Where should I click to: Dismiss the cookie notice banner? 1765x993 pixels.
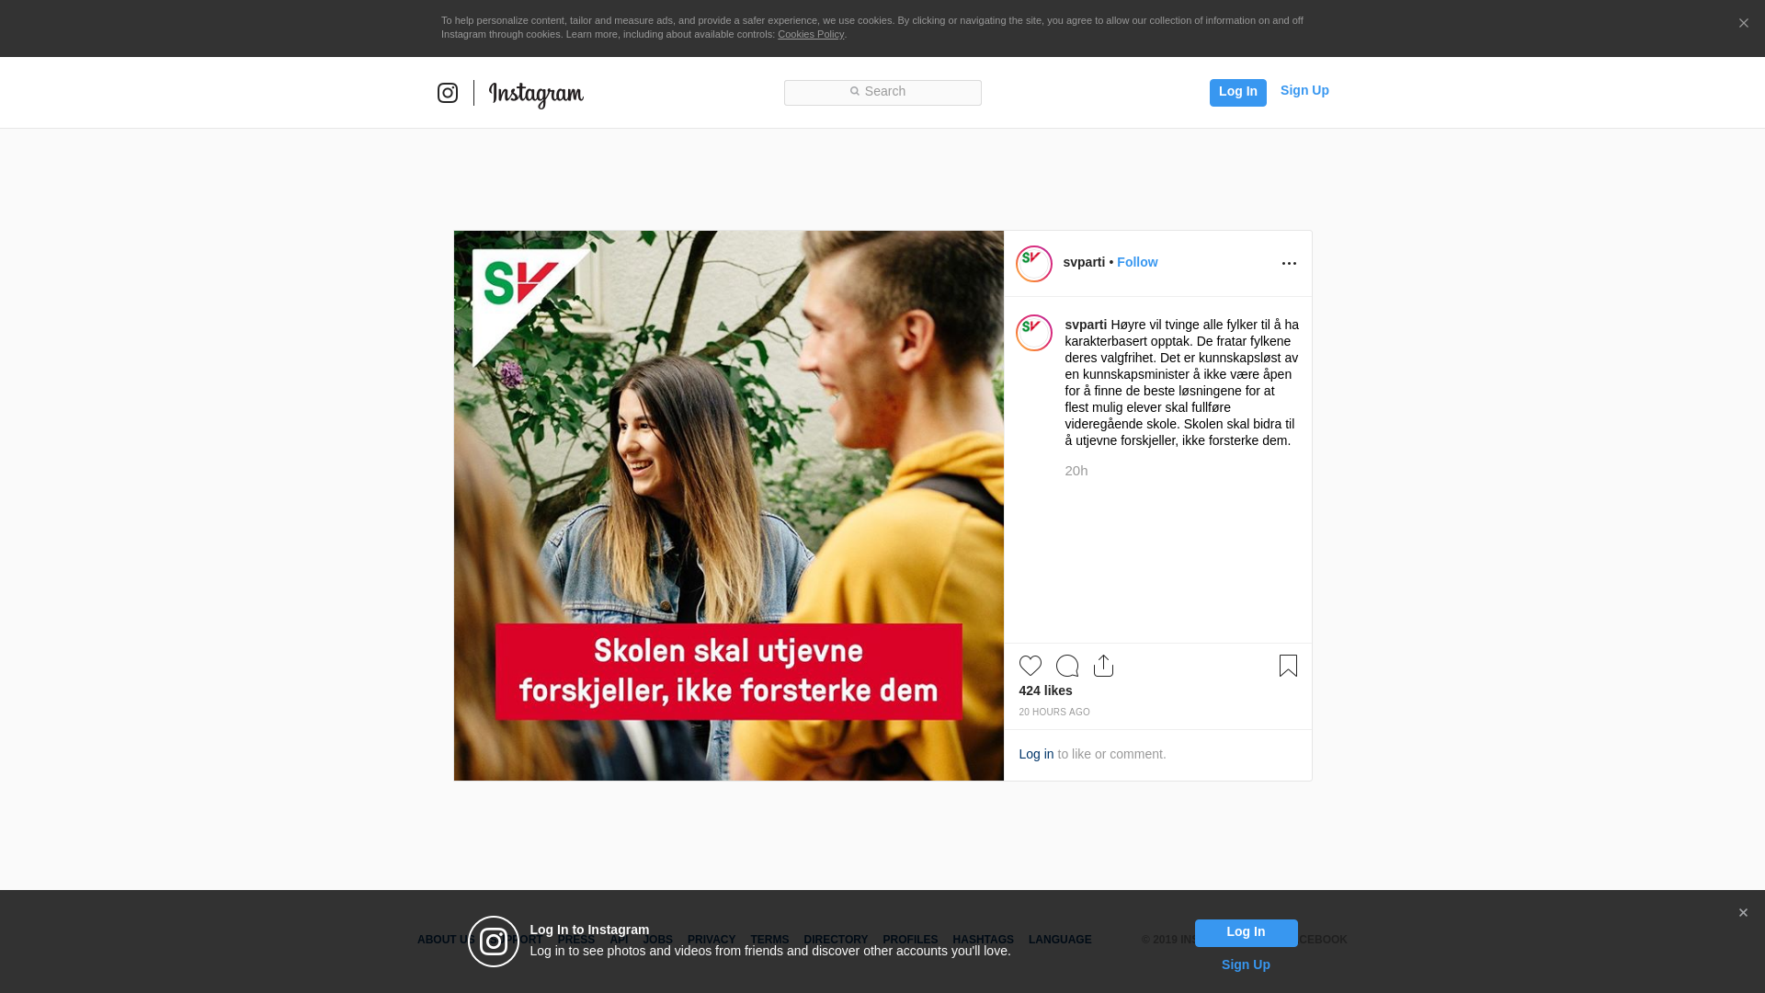tap(1743, 24)
